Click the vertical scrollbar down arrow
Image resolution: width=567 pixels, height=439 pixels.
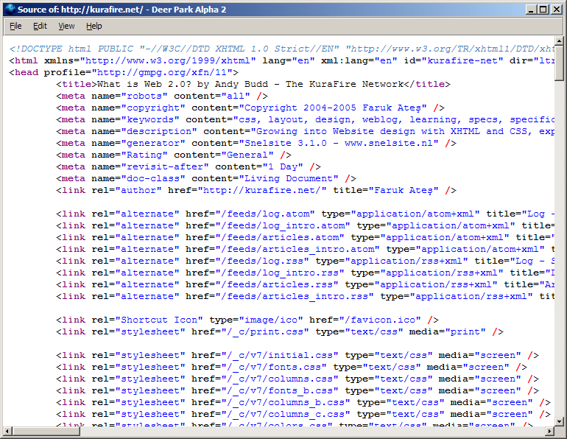(x=560, y=421)
